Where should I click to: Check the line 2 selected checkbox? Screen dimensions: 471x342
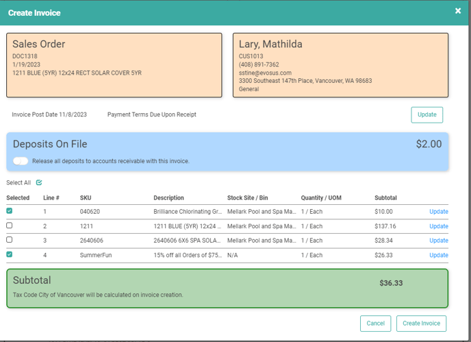10,225
